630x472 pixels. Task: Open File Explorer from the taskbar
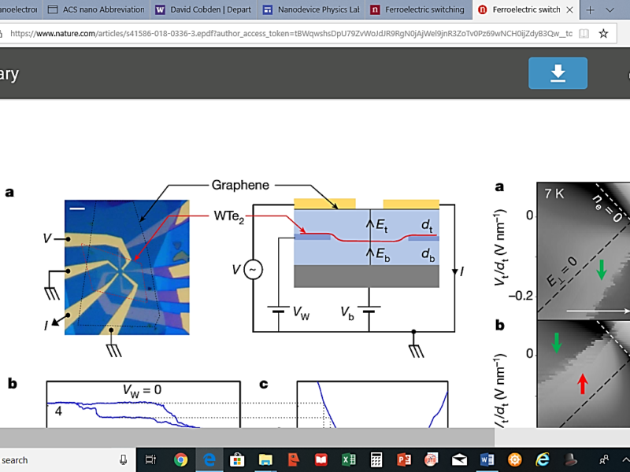pos(265,459)
